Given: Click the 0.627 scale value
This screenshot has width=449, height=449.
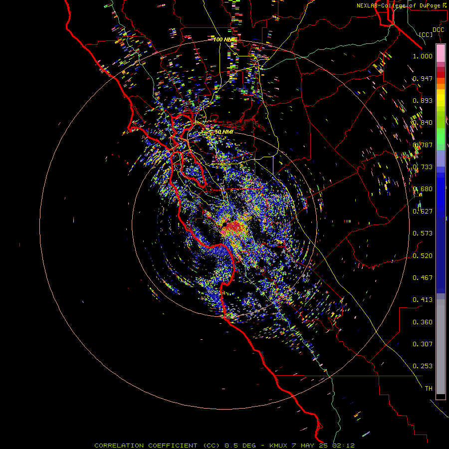Looking at the screenshot, I should pyautogui.click(x=423, y=212).
